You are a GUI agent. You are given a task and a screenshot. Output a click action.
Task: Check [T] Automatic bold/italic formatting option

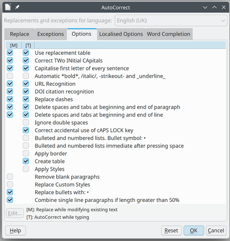[x=26, y=76]
